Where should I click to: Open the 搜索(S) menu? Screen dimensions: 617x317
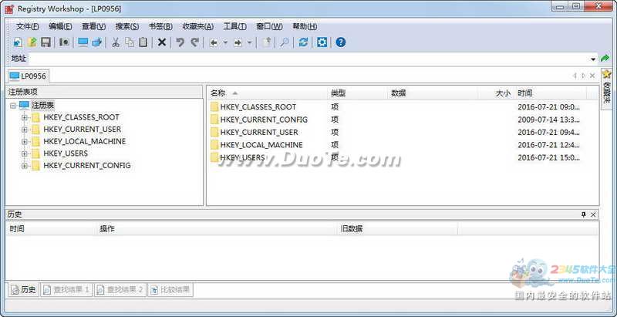click(127, 26)
